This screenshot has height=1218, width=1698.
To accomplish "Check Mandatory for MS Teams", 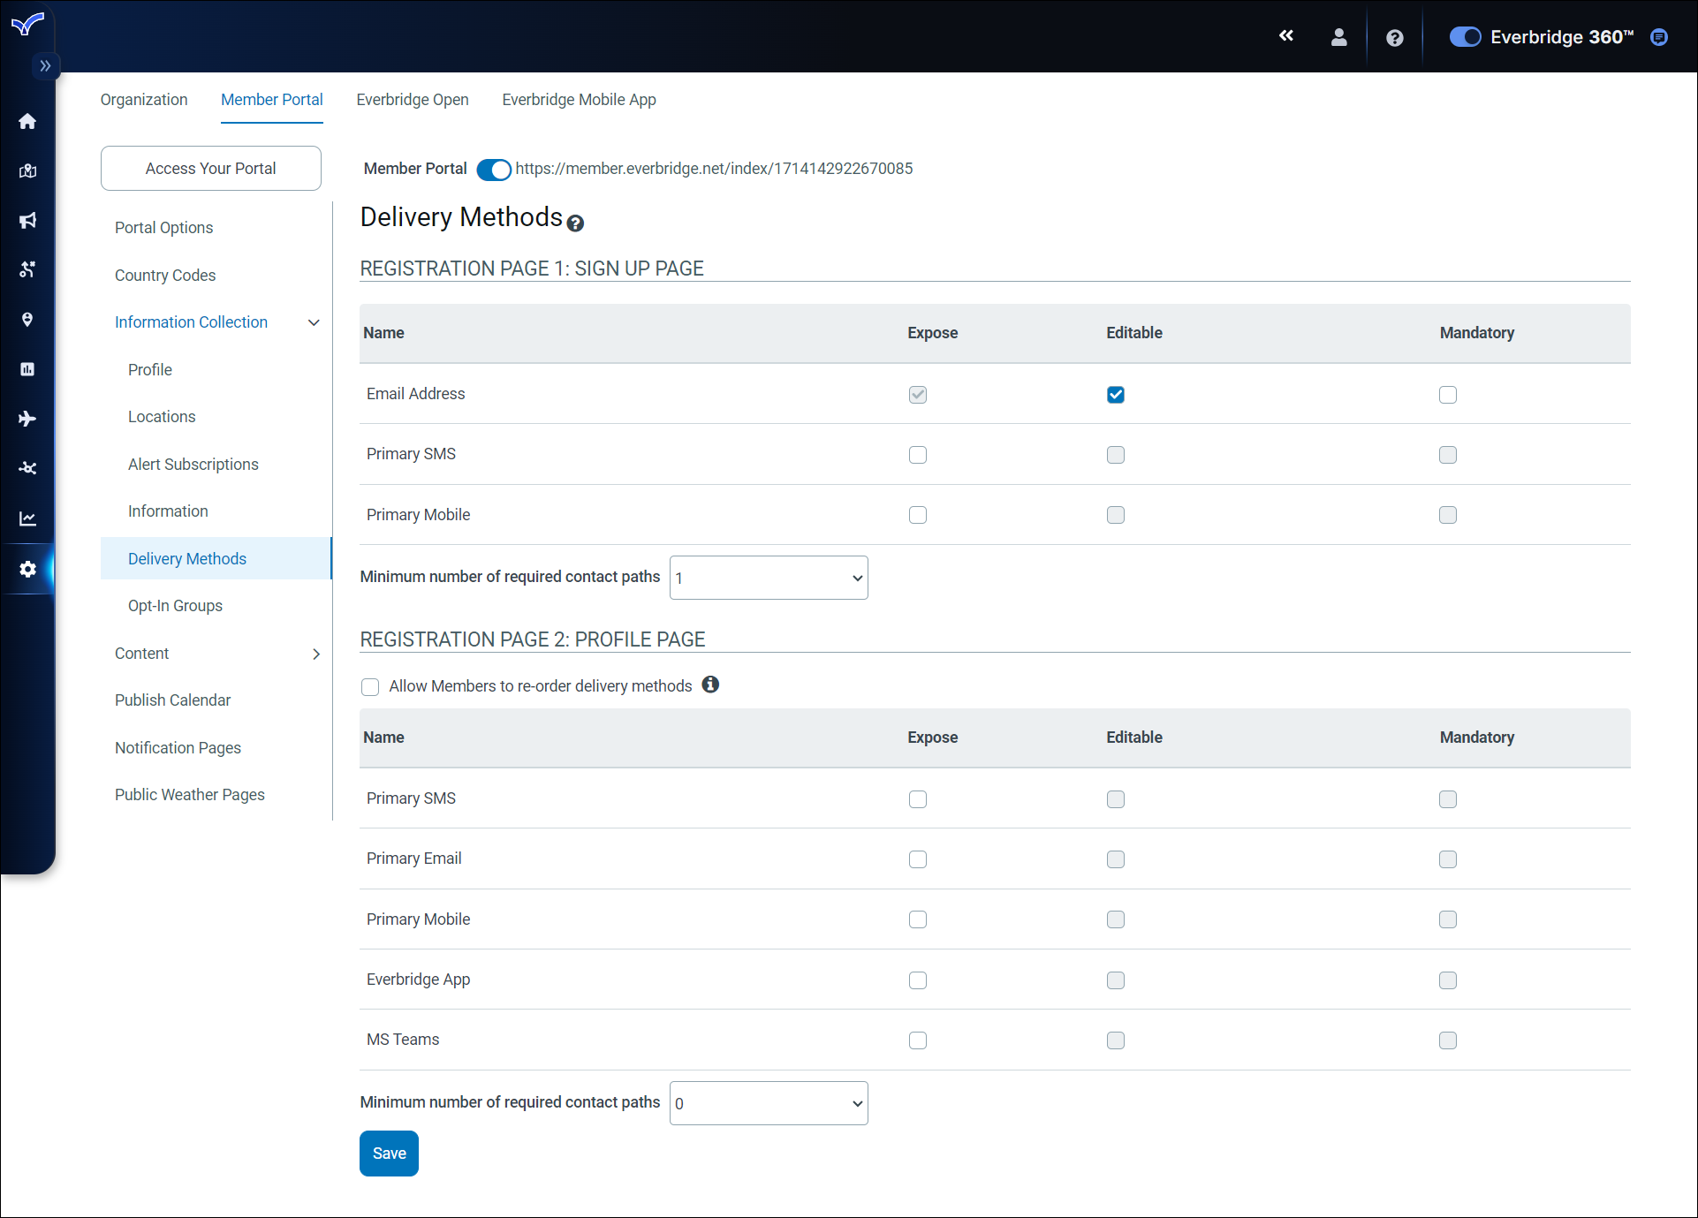I will [x=1448, y=1040].
